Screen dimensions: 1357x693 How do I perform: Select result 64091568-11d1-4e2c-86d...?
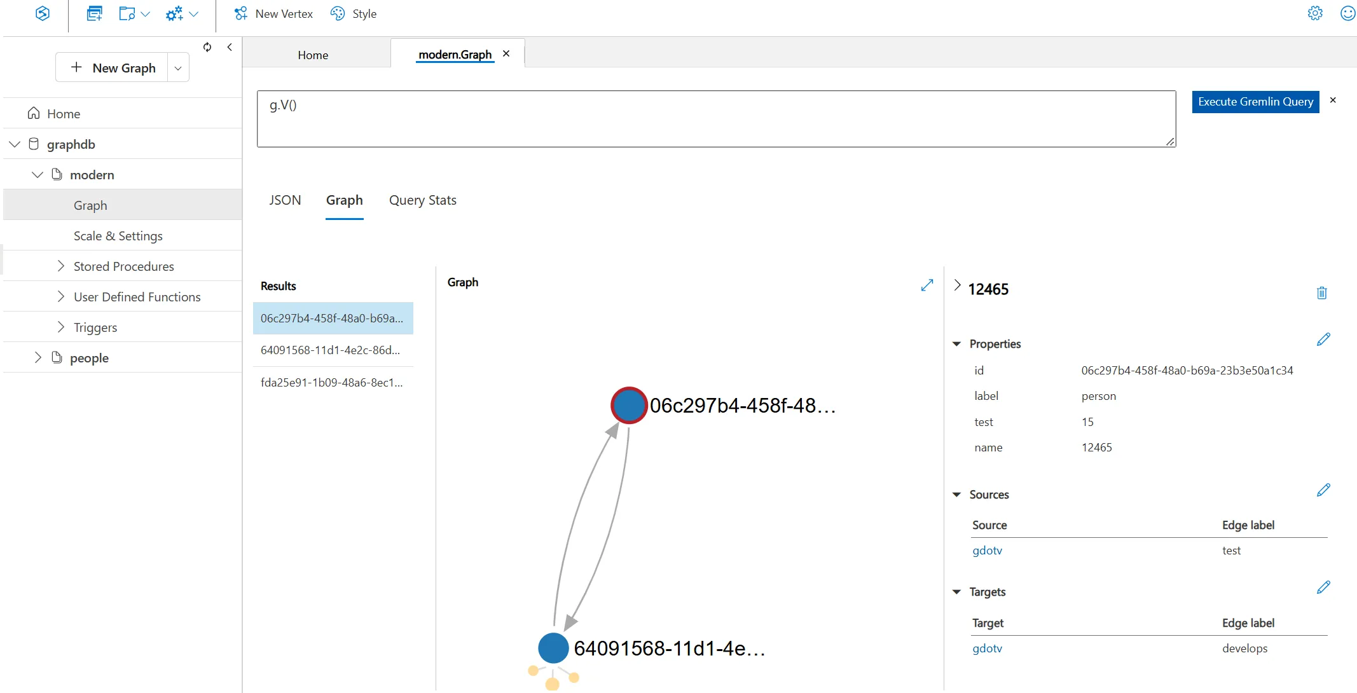click(333, 350)
